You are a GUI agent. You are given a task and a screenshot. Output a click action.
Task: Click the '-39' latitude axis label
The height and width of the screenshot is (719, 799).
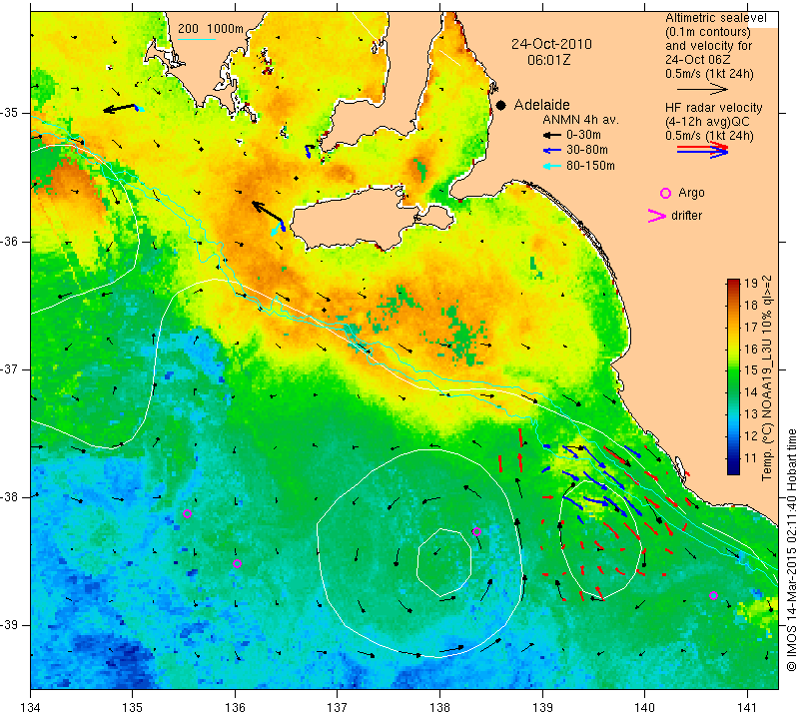tap(10, 625)
